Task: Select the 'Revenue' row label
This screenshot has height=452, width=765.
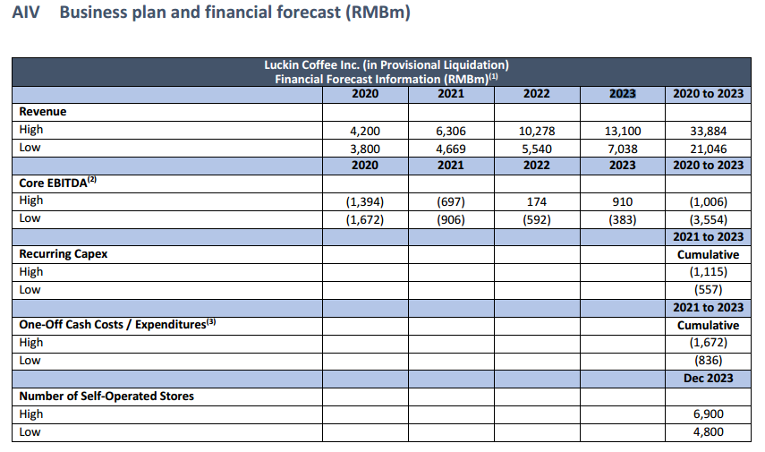Action: click(x=43, y=112)
